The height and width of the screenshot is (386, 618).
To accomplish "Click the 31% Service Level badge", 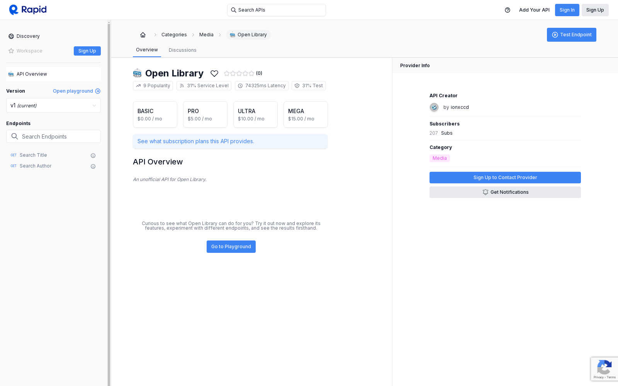I will (x=204, y=86).
